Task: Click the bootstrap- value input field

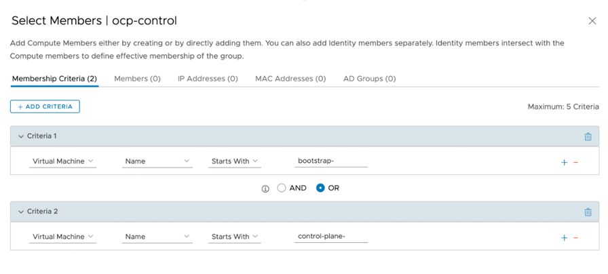Action: click(x=331, y=161)
